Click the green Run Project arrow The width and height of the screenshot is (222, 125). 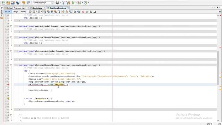point(73,2)
